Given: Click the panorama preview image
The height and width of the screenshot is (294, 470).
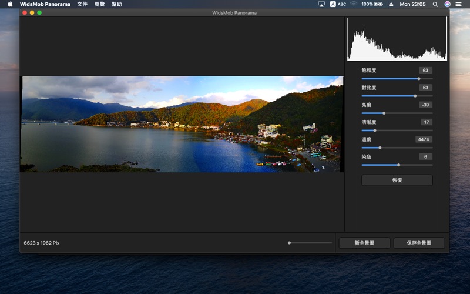Looking at the screenshot, I should click(x=182, y=124).
